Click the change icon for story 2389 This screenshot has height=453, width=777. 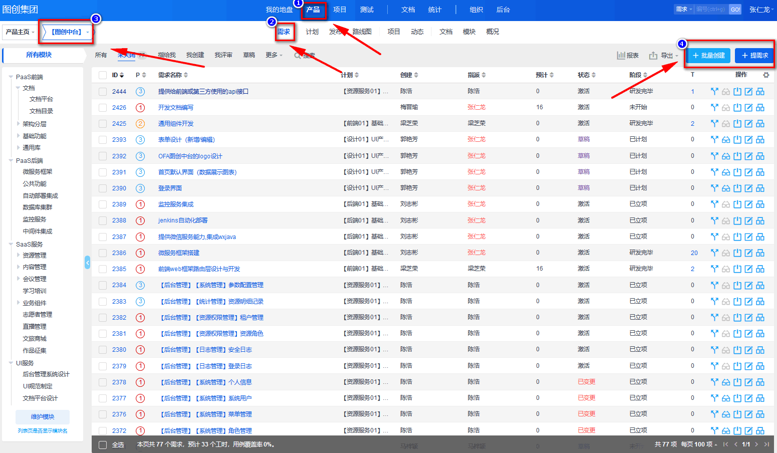click(x=714, y=204)
